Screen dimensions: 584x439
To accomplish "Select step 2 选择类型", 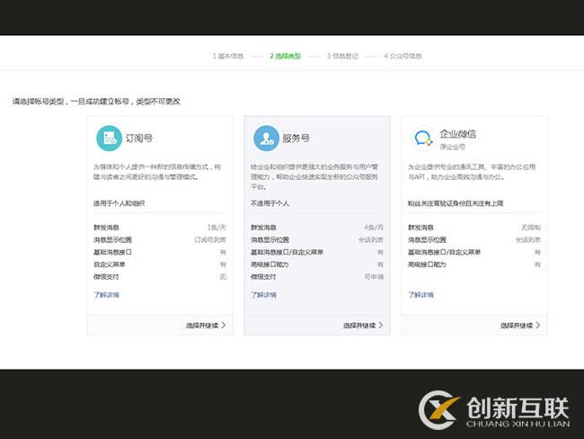I will click(x=285, y=56).
